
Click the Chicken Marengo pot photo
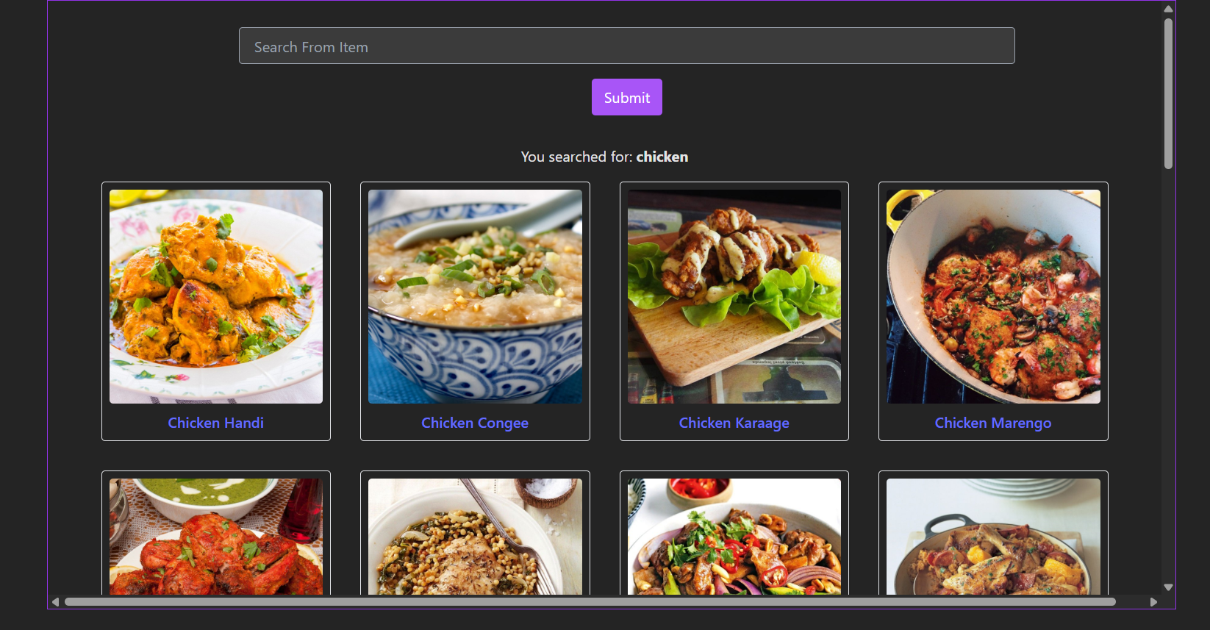(x=993, y=296)
